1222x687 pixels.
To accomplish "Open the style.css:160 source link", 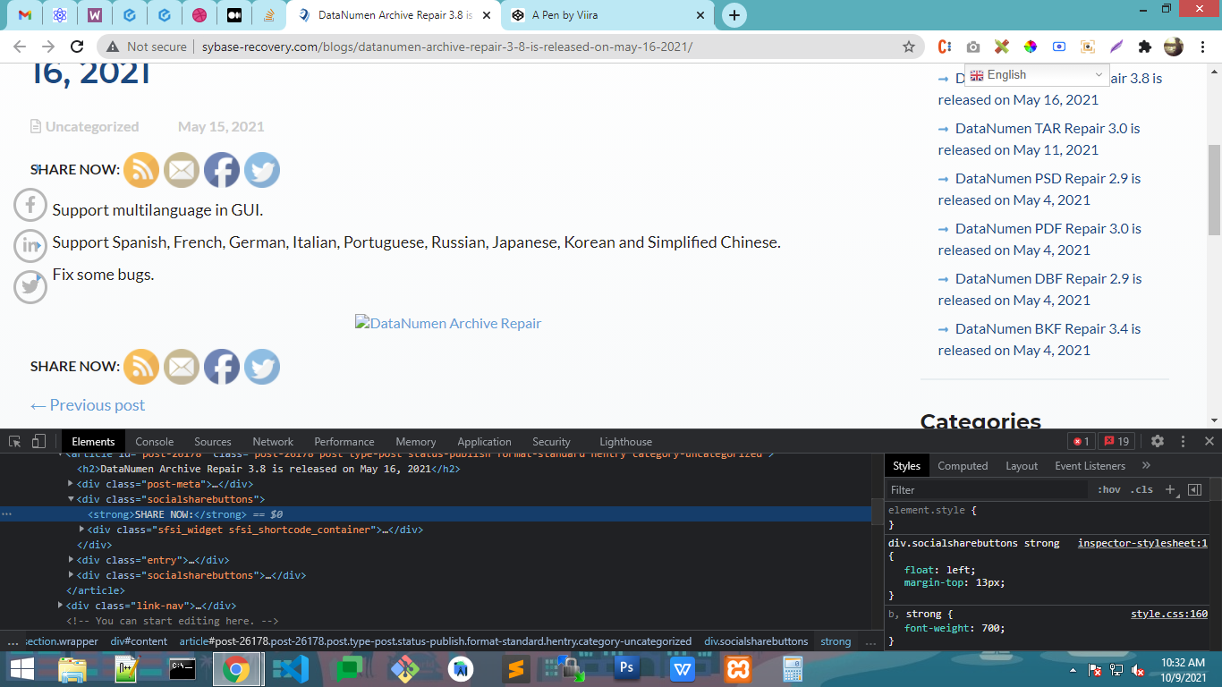I will point(1169,614).
